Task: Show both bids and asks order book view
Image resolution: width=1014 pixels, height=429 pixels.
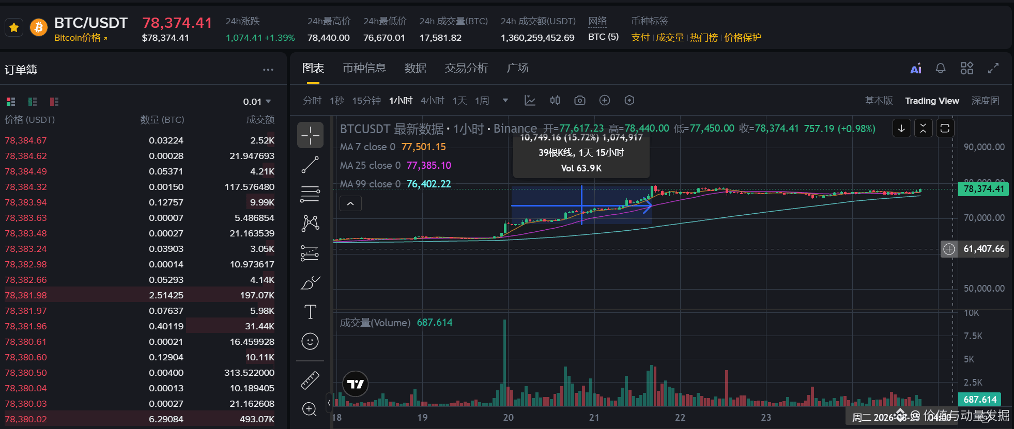Action: click(11, 102)
